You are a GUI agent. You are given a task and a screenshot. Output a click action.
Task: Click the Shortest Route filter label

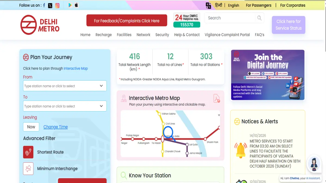tap(51, 152)
